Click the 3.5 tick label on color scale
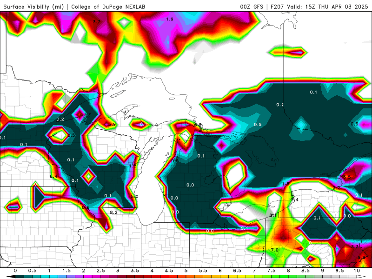 pyautogui.click(x=135, y=271)
